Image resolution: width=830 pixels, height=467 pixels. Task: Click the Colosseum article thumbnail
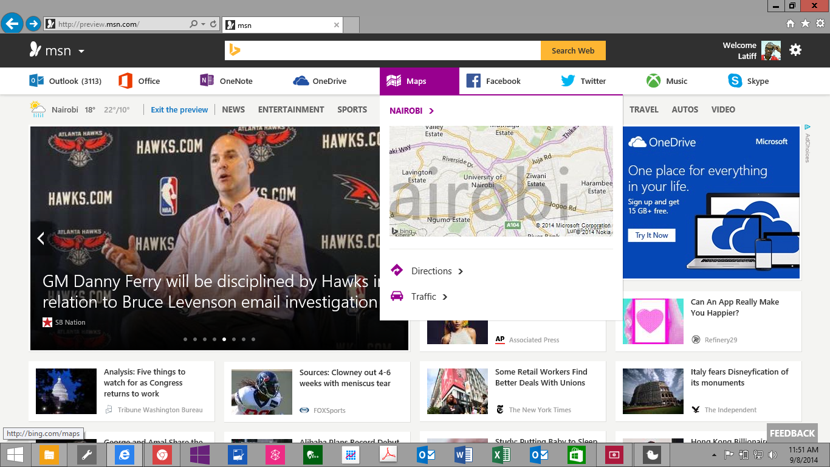(x=653, y=392)
